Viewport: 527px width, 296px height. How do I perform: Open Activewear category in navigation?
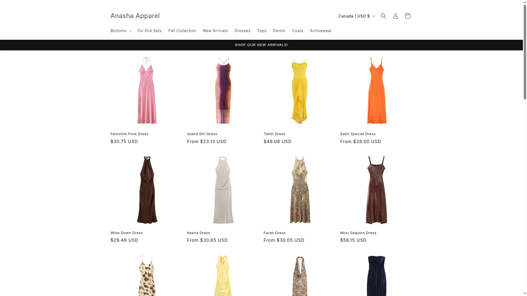(321, 31)
